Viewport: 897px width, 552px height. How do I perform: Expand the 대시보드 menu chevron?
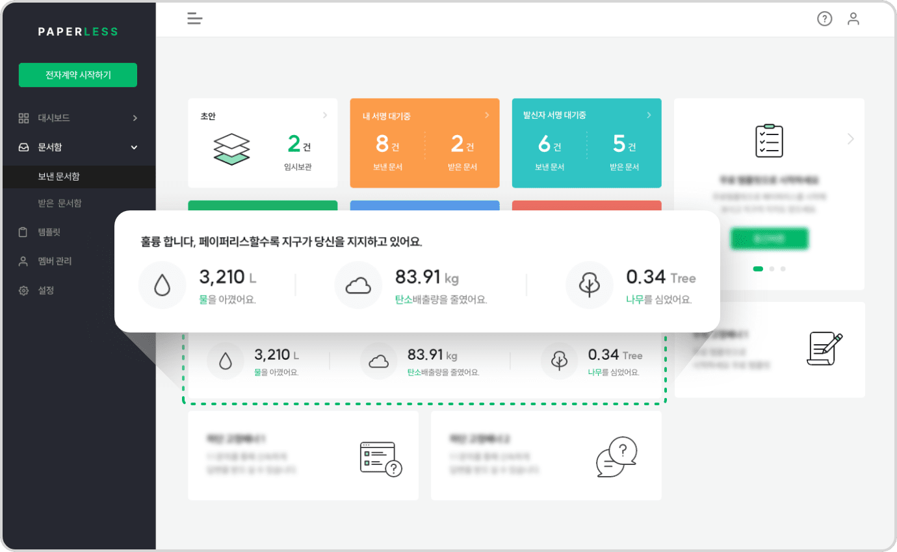(135, 118)
